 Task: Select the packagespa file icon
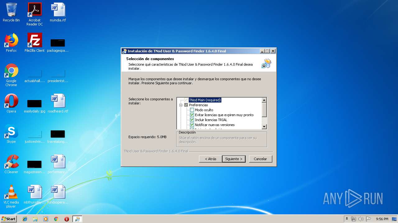(58, 45)
